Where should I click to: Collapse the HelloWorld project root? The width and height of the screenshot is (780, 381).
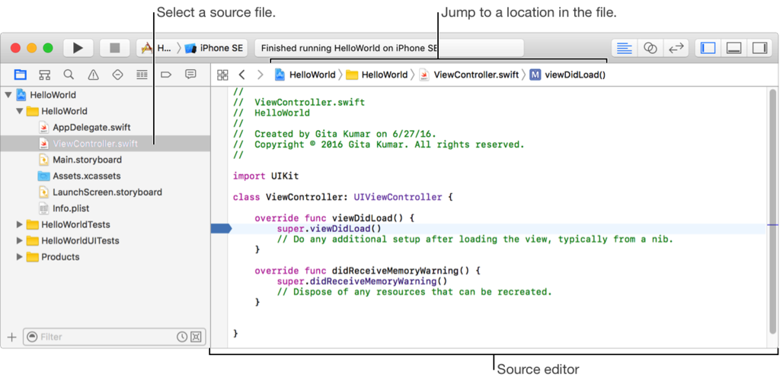pos(8,94)
